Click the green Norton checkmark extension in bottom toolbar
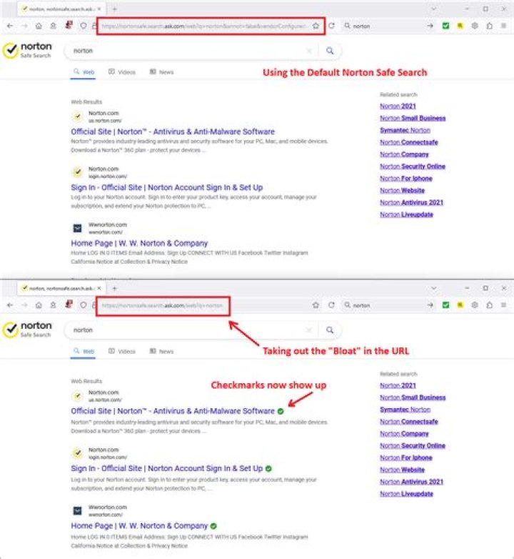This screenshot has height=559, width=514. 445,305
